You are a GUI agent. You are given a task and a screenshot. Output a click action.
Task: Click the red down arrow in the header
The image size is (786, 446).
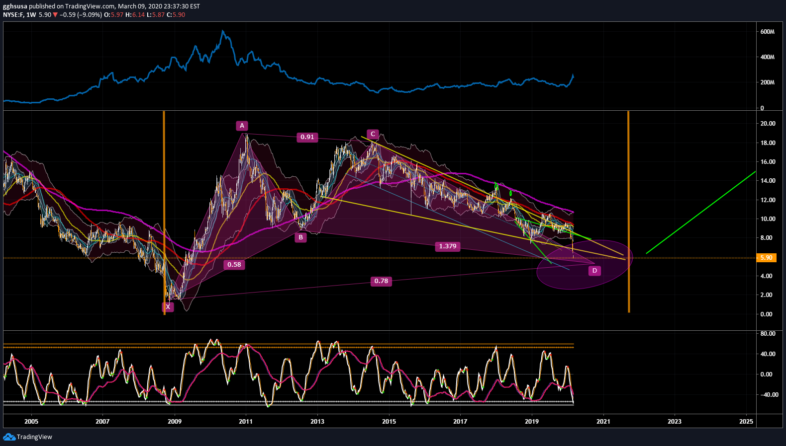55,15
